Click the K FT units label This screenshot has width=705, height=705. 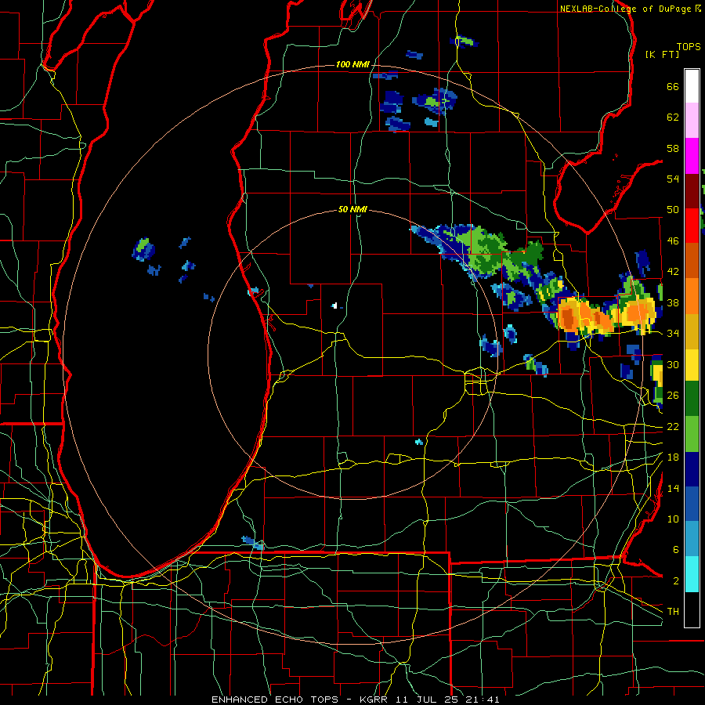click(x=662, y=54)
